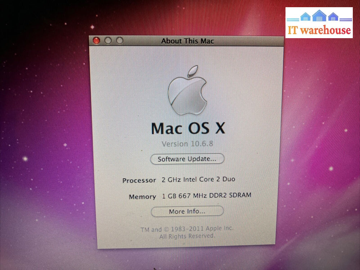Click the zoom button in the title bar

[120, 41]
